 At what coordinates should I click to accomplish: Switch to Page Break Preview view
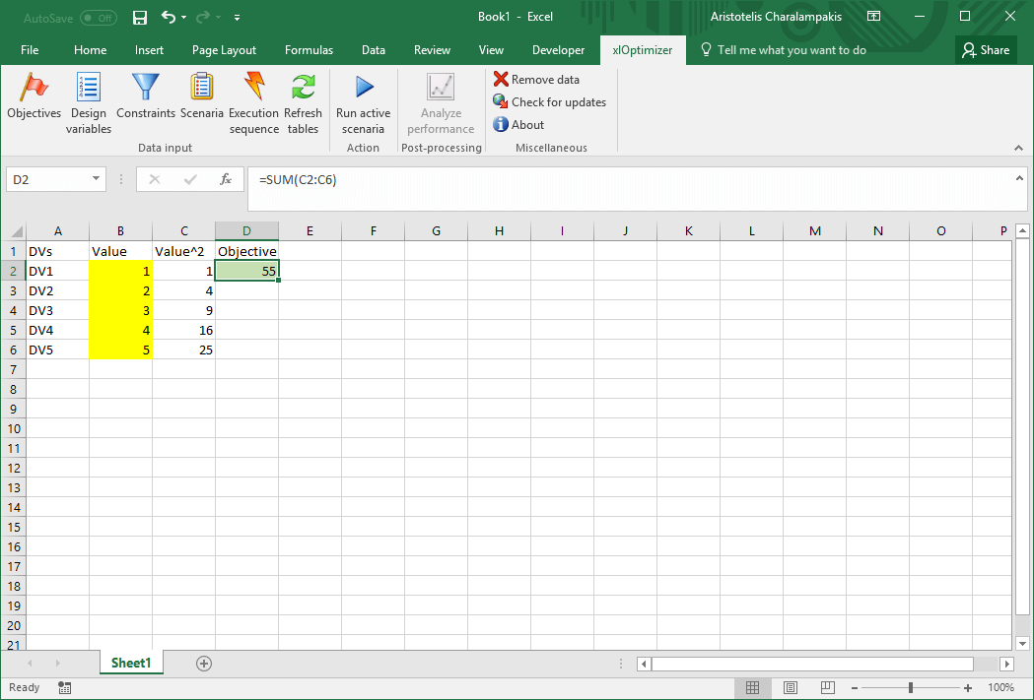tap(828, 687)
